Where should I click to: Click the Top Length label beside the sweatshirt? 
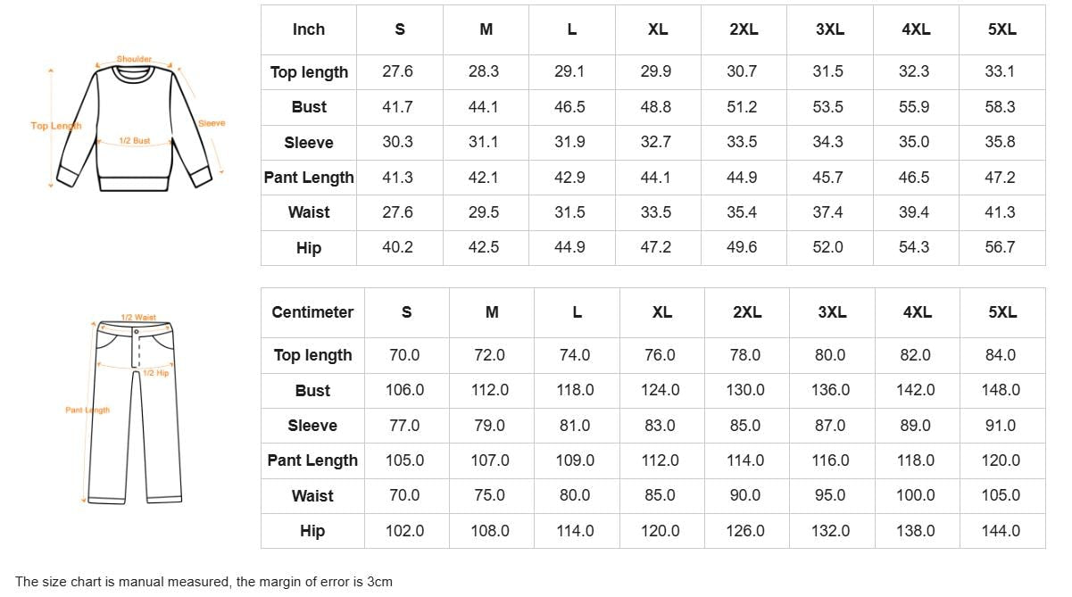pyautogui.click(x=55, y=126)
